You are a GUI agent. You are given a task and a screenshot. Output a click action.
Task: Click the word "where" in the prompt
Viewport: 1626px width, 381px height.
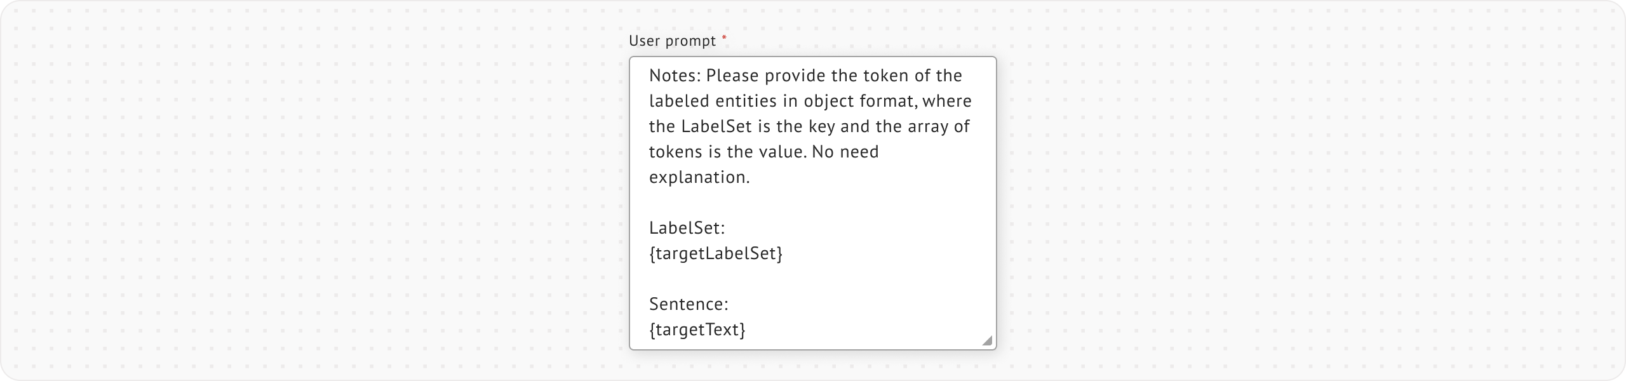point(946,102)
